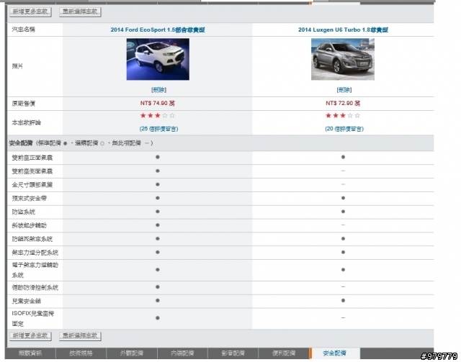Switch to the 外觀配備 tab

tap(132, 353)
